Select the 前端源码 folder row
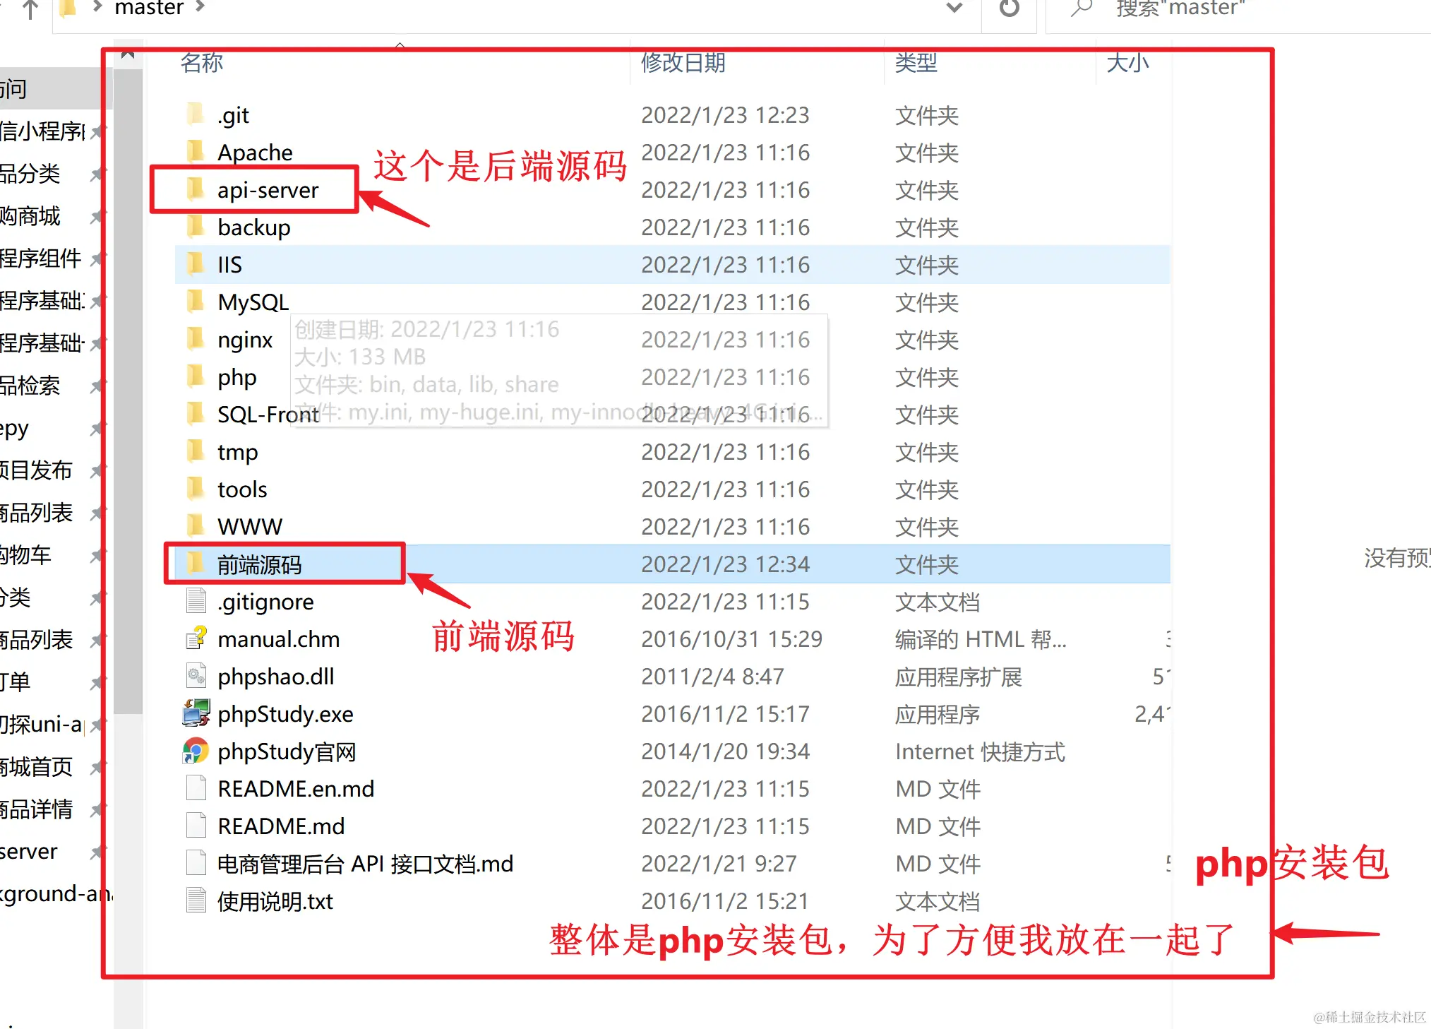The width and height of the screenshot is (1431, 1029). 260,564
